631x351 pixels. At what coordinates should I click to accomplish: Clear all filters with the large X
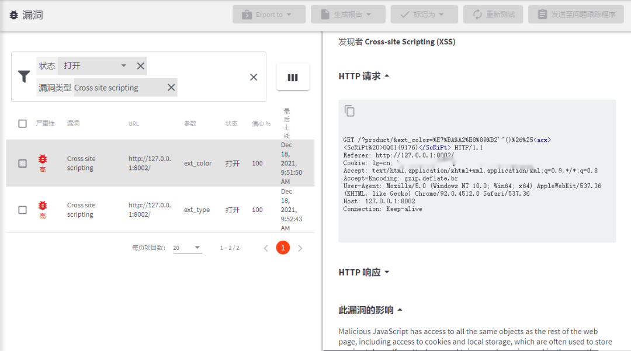[254, 77]
